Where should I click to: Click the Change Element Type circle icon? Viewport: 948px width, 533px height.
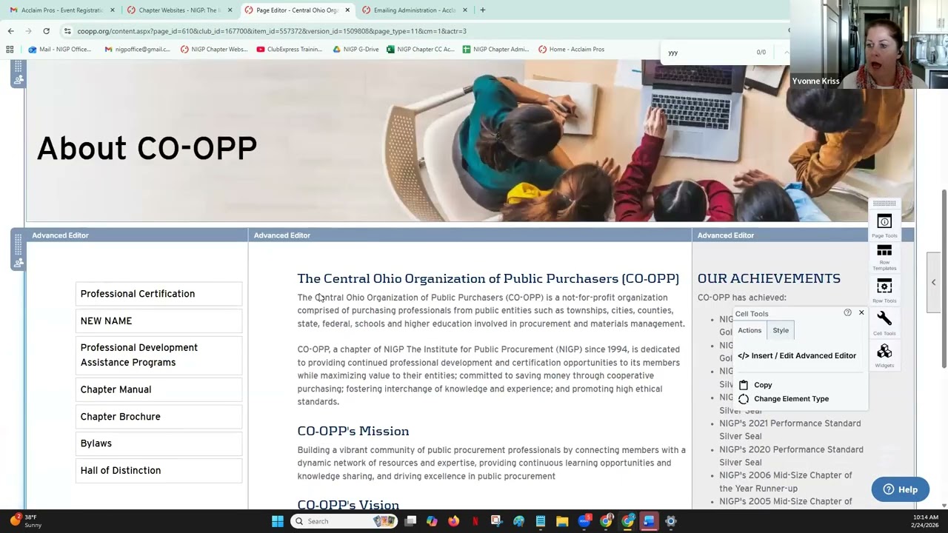pyautogui.click(x=744, y=399)
